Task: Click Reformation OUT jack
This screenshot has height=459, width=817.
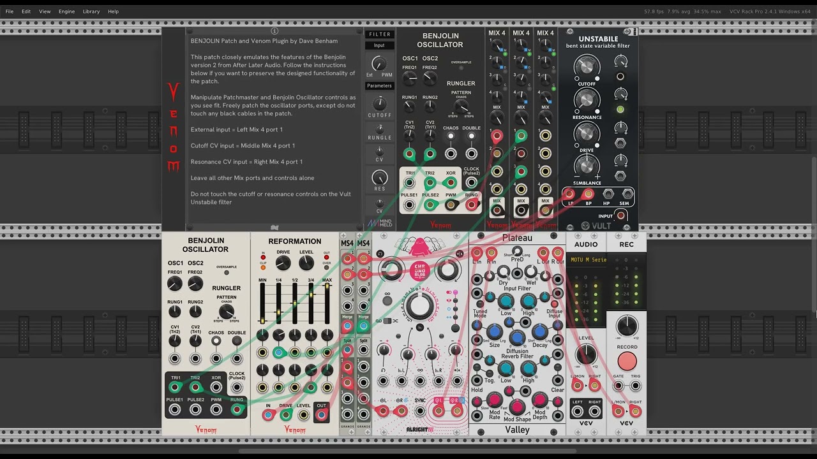Action: point(321,415)
